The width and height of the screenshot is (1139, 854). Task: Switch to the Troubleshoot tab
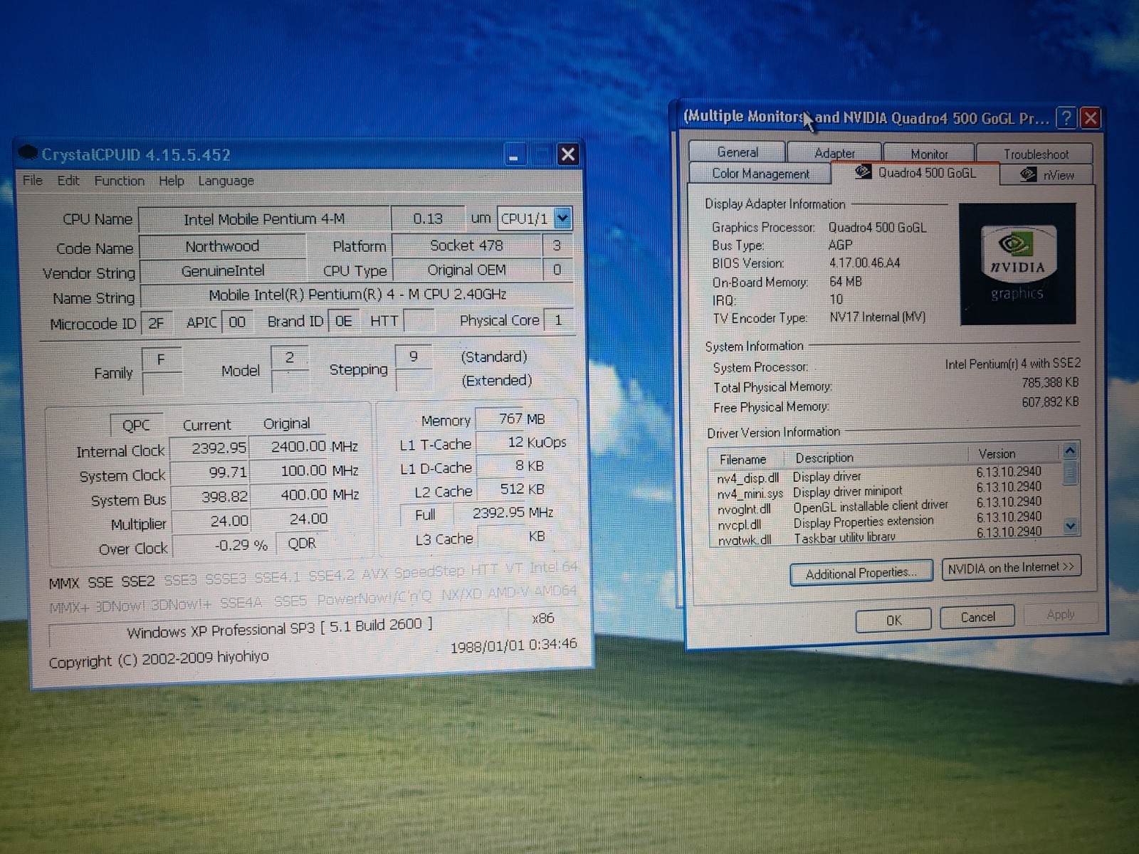click(1036, 154)
